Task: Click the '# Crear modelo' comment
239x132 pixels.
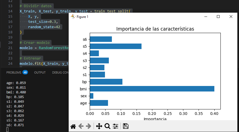Action: click(x=35, y=43)
